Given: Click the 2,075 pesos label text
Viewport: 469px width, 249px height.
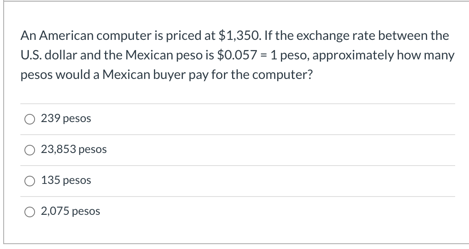Looking at the screenshot, I should pos(70,211).
